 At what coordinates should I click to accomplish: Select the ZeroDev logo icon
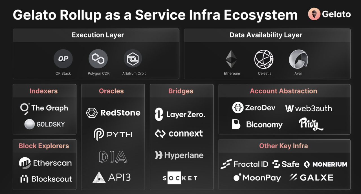[238, 108]
